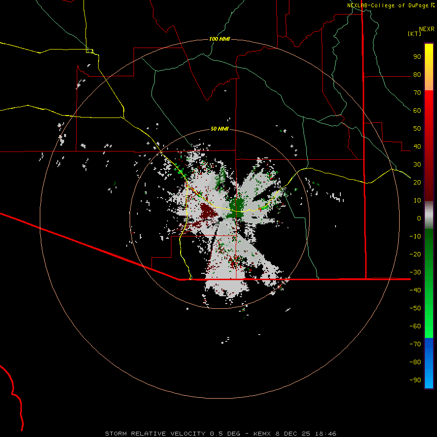Click the STORM RELATIVE VELOCITY caption text
Viewport: 437px width, 437px height.
coord(156,434)
